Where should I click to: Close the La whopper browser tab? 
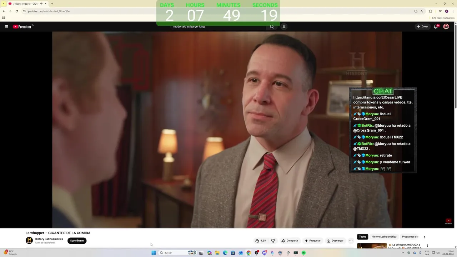click(46, 4)
